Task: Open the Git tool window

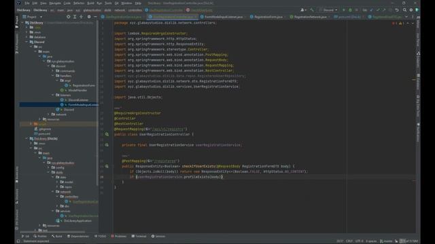Action: 25,237
